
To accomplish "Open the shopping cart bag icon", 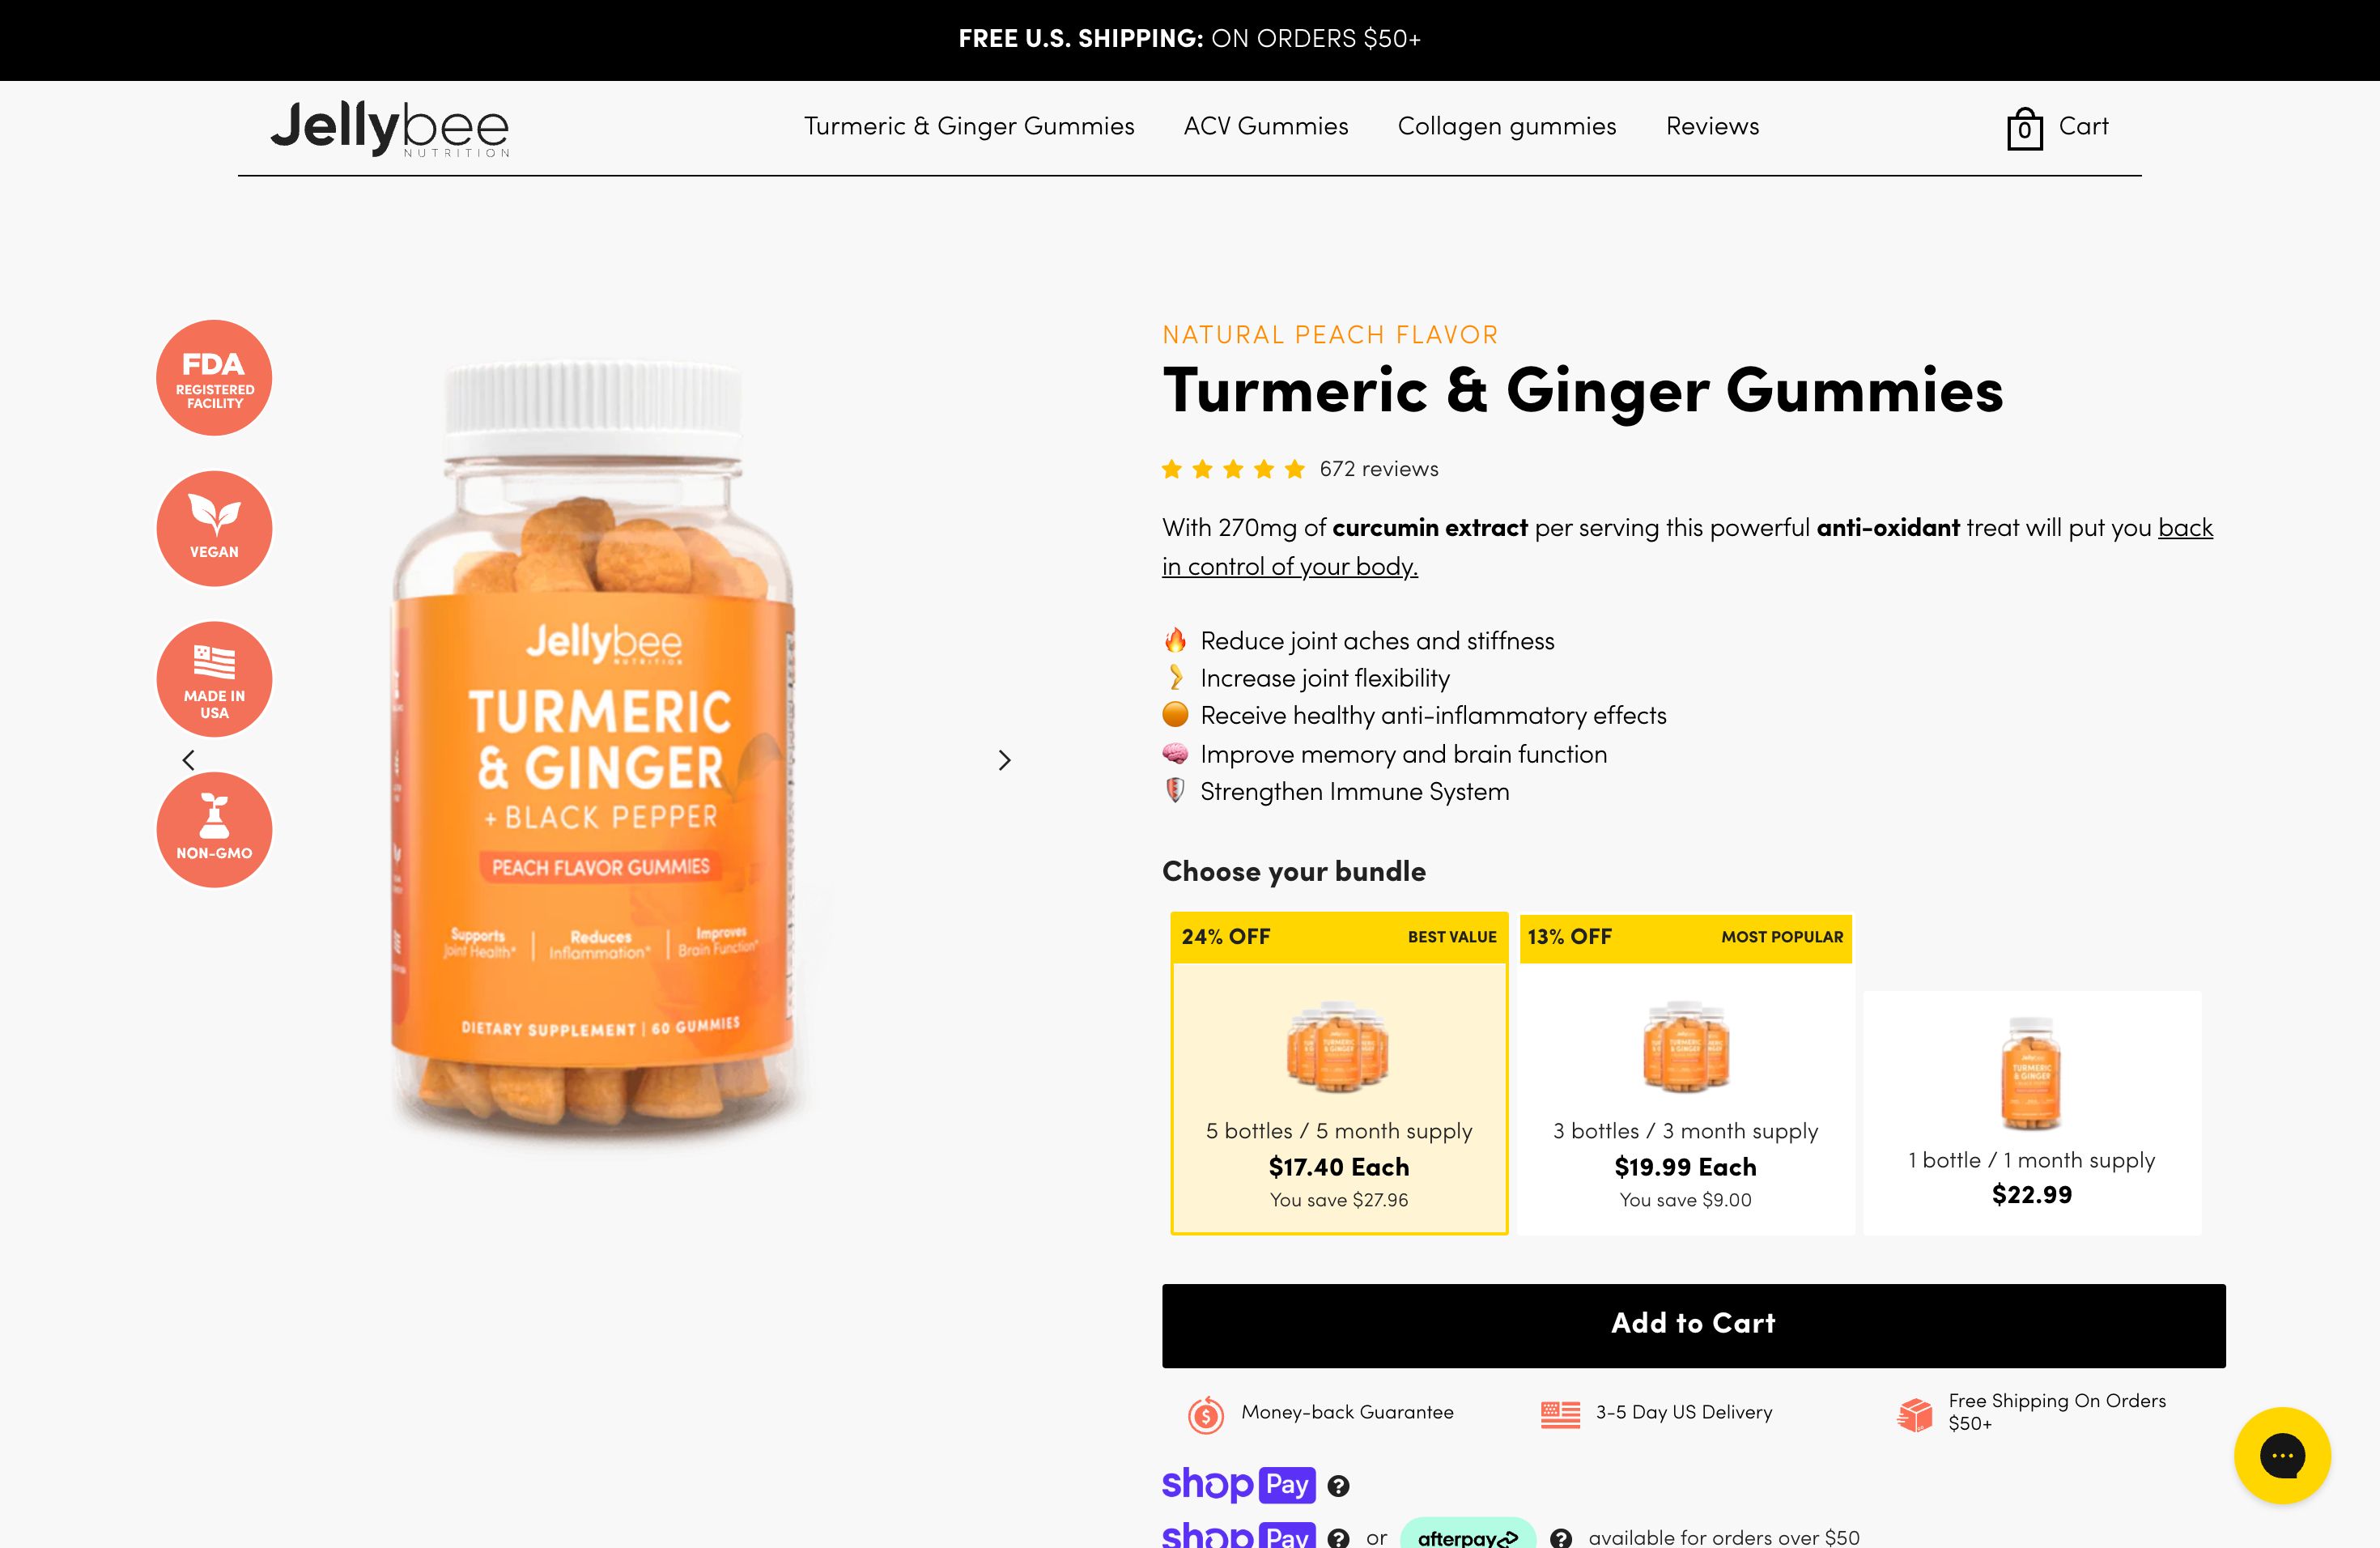I will coord(2024,128).
